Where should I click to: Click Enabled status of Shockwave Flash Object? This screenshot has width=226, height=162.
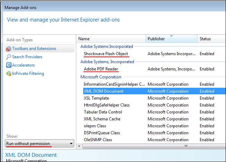(x=207, y=54)
